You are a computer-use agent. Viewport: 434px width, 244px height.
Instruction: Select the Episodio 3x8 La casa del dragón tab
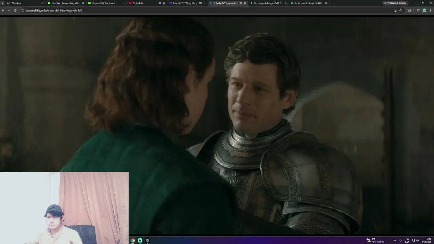pos(227,3)
